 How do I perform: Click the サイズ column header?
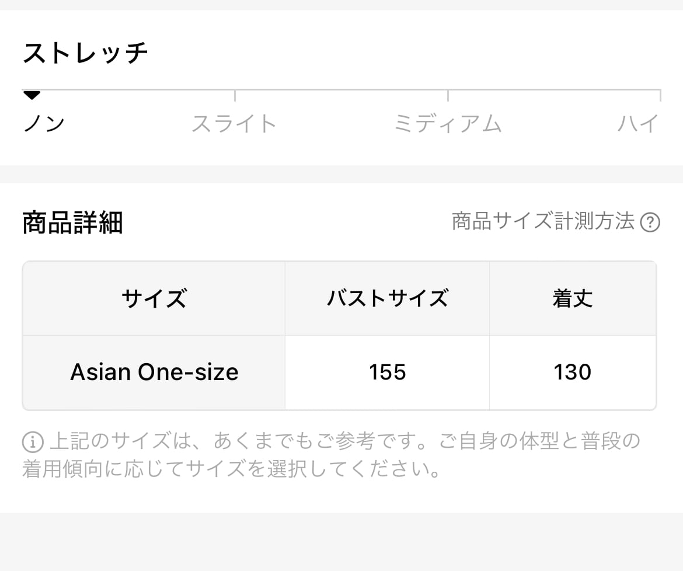[x=154, y=298]
